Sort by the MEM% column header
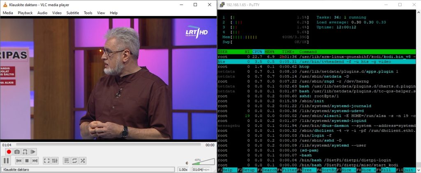This screenshot has width=421, height=173. click(x=271, y=52)
